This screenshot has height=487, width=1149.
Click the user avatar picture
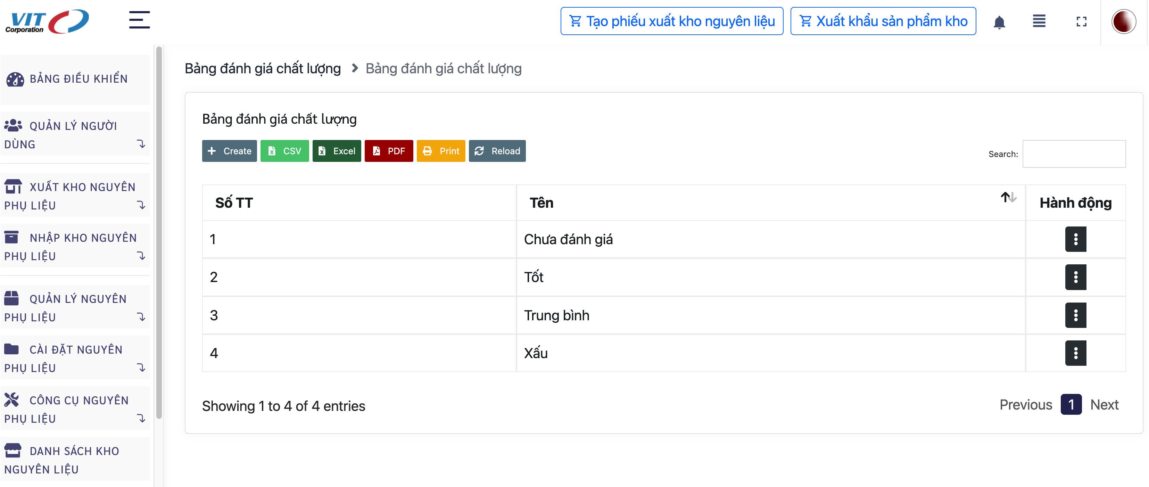tap(1123, 22)
